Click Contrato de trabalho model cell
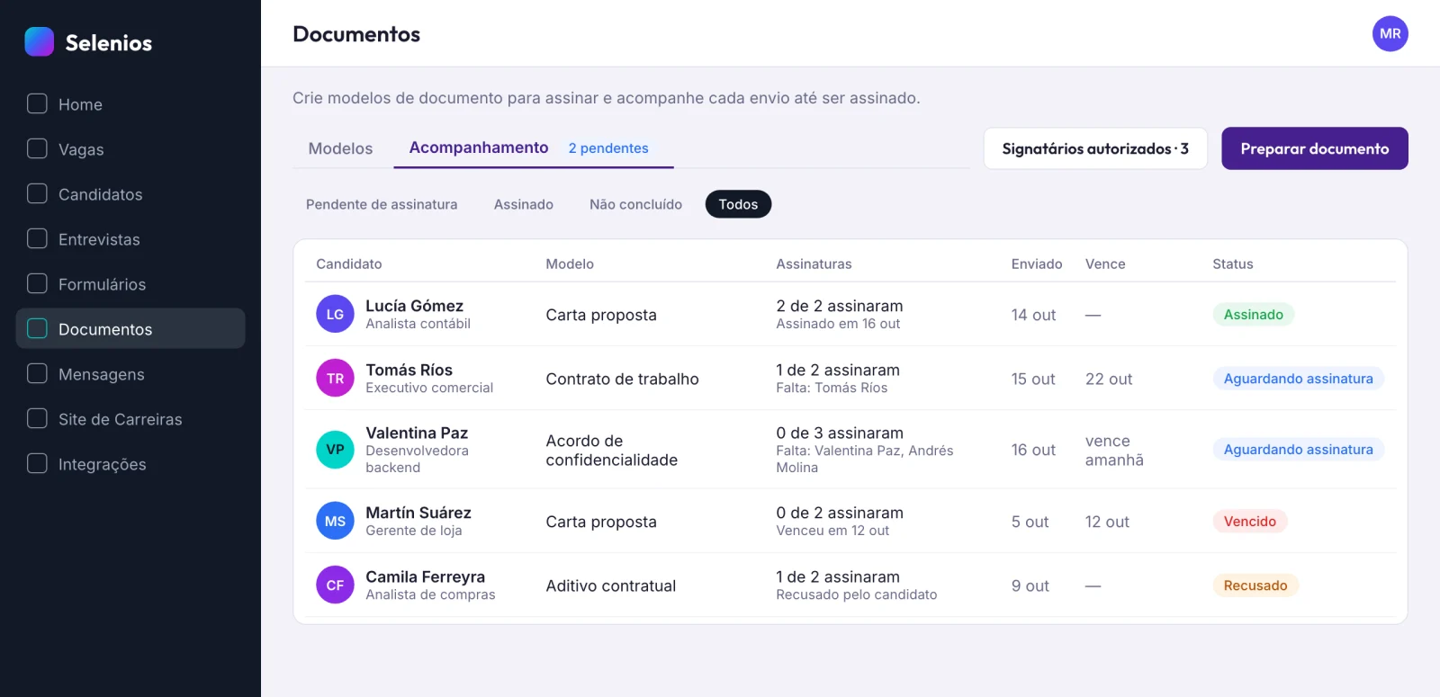This screenshot has width=1440, height=697. point(623,379)
